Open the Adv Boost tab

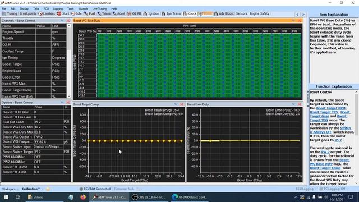(x=224, y=13)
